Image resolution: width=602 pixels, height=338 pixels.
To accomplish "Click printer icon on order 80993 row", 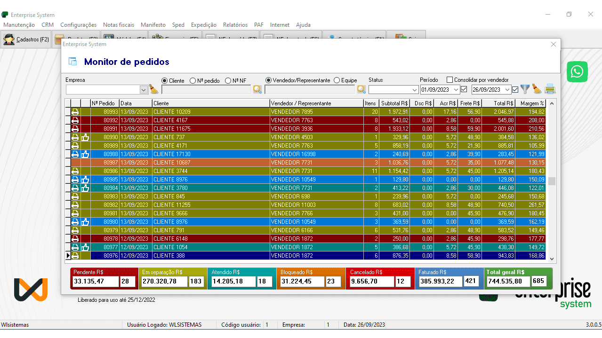I will point(75,112).
